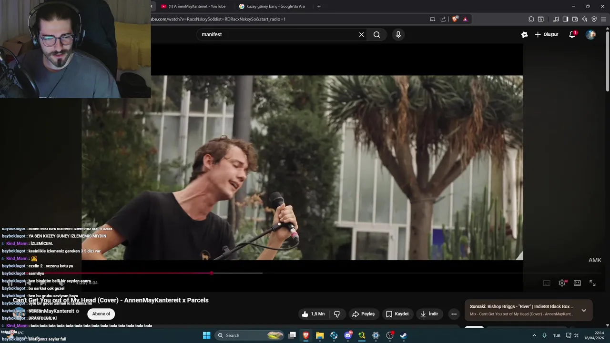Image resolution: width=610 pixels, height=343 pixels.
Task: Click the star icon left of Oluştur
Action: point(525,34)
